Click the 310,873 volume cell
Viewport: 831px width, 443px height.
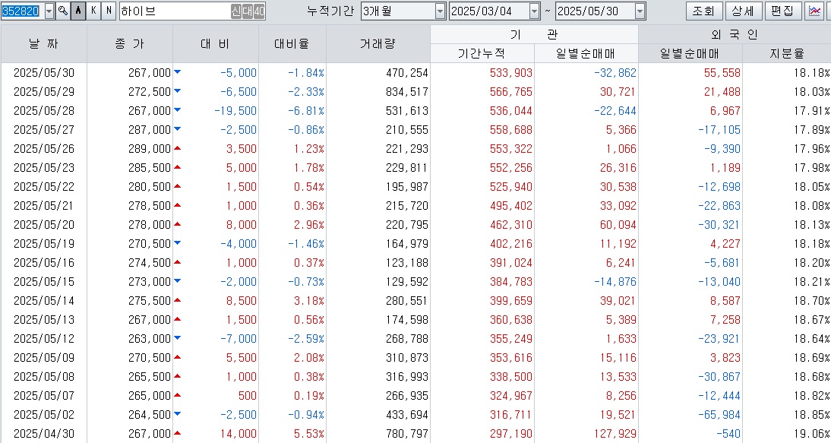406,358
